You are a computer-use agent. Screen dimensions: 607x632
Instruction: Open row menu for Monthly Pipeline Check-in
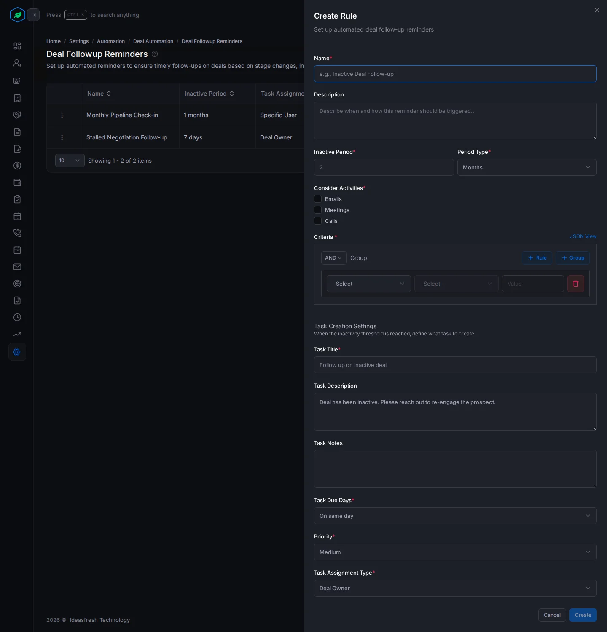[62, 115]
